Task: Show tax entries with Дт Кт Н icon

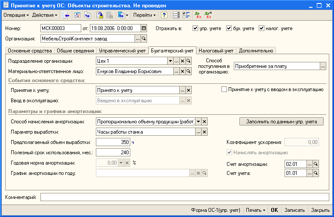Action: pyautogui.click(x=208, y=15)
